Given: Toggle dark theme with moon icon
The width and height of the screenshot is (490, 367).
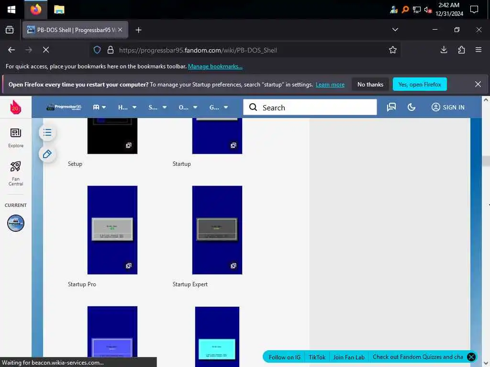Looking at the screenshot, I should click(x=412, y=108).
